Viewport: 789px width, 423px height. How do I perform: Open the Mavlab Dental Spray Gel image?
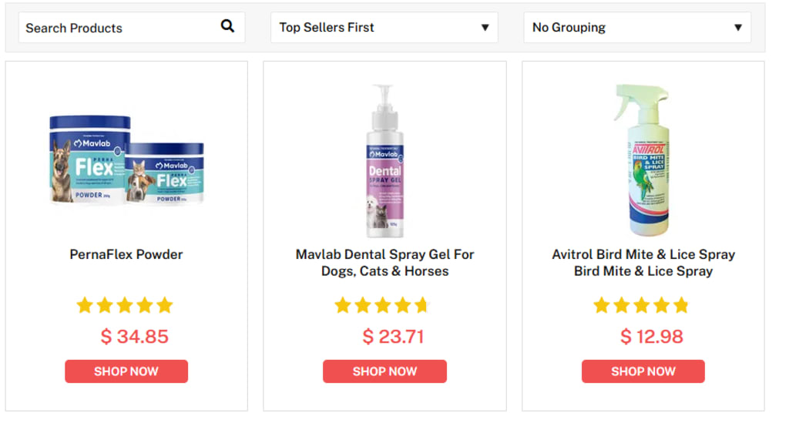pos(384,160)
